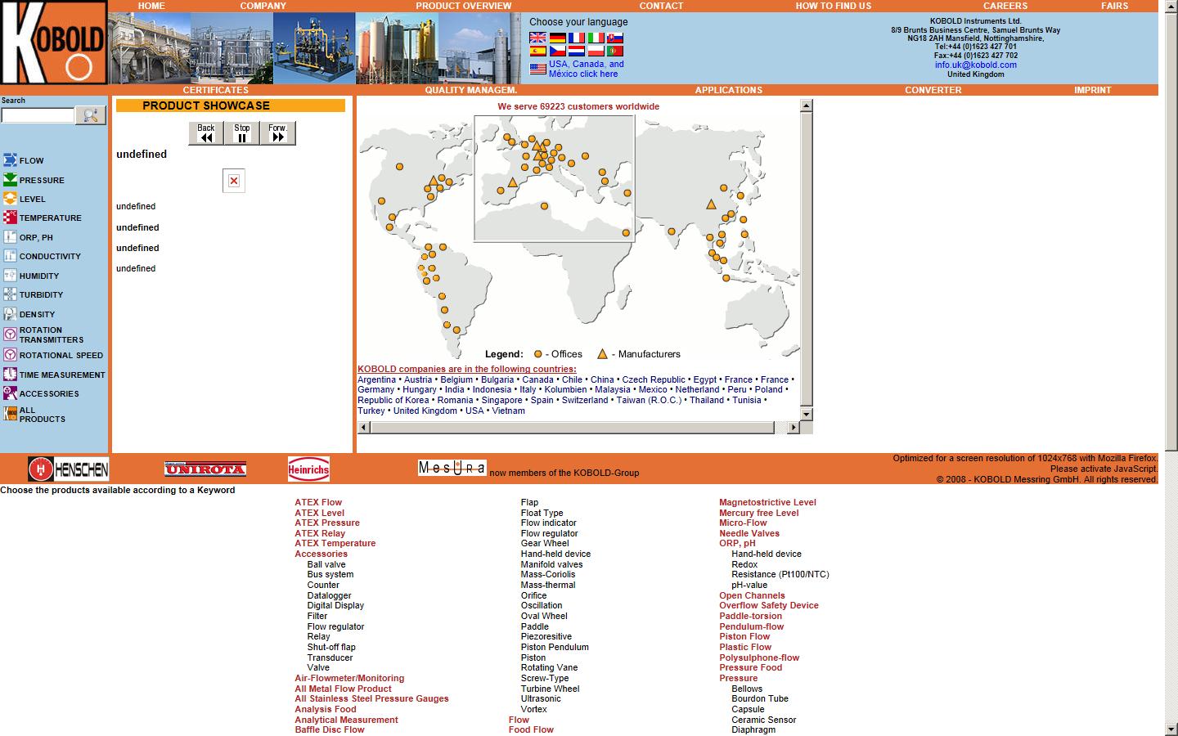Open the Mass-Coriolis keyword link
The width and height of the screenshot is (1178, 736).
click(548, 574)
